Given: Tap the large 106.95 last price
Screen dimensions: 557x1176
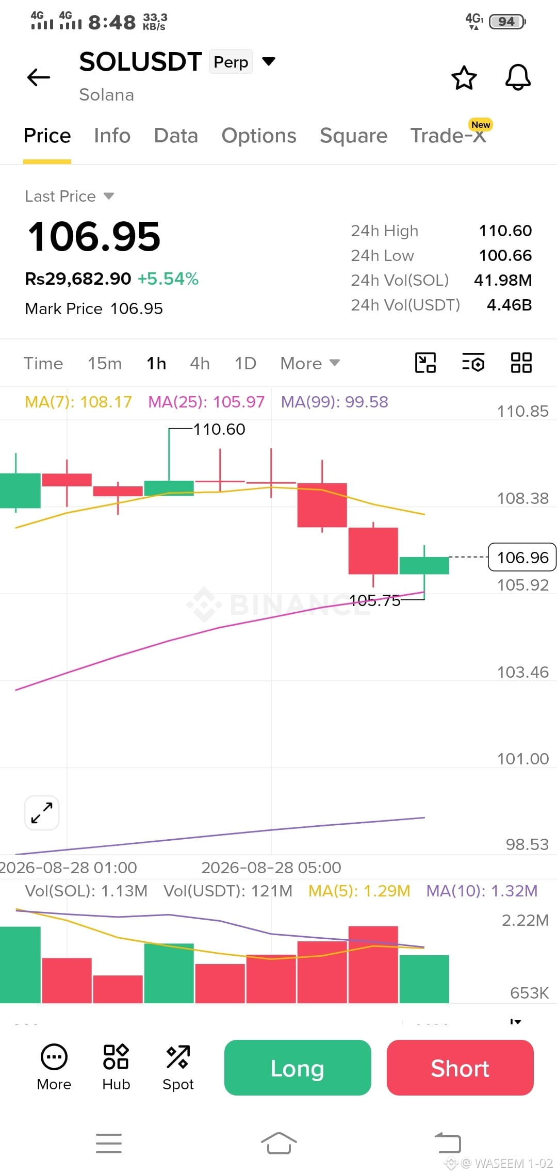Looking at the screenshot, I should point(94,237).
